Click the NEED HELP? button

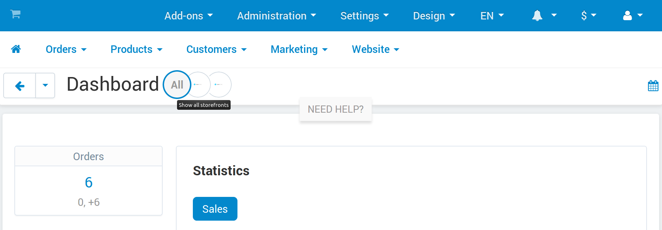click(336, 109)
